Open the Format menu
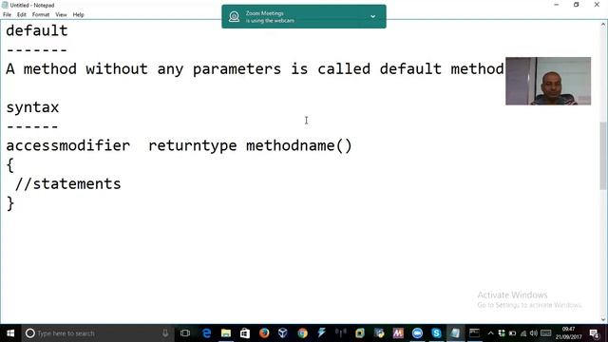Screen dimensions: 608x342 click(41, 15)
